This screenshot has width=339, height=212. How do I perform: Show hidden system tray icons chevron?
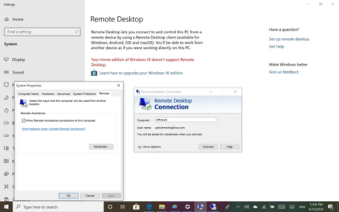(x=238, y=207)
